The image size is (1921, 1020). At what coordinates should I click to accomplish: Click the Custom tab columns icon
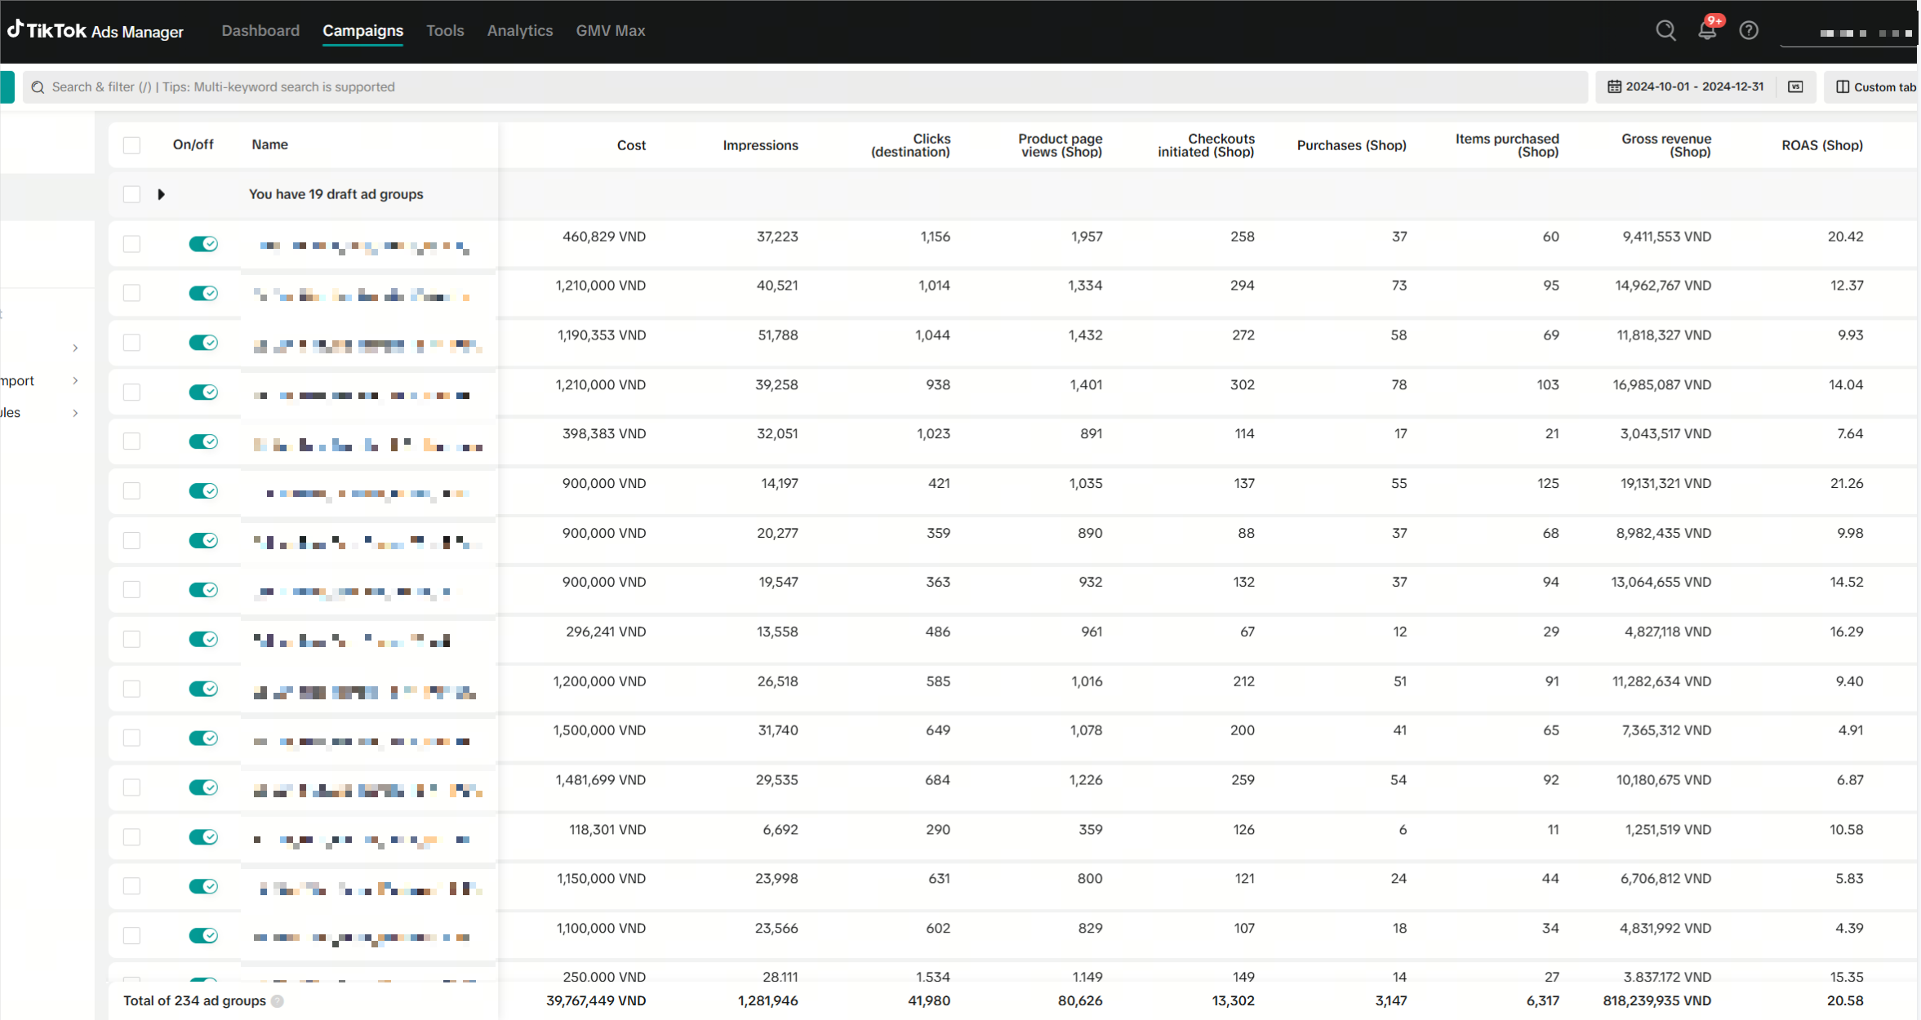click(x=1843, y=86)
